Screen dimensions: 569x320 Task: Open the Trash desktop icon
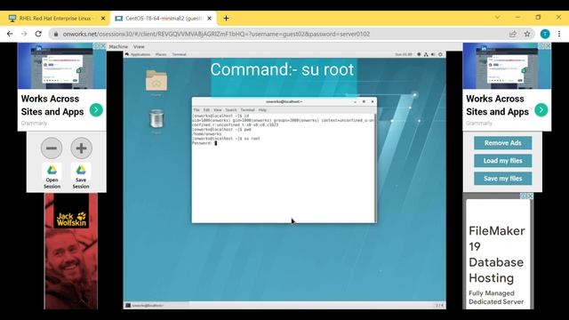156,119
